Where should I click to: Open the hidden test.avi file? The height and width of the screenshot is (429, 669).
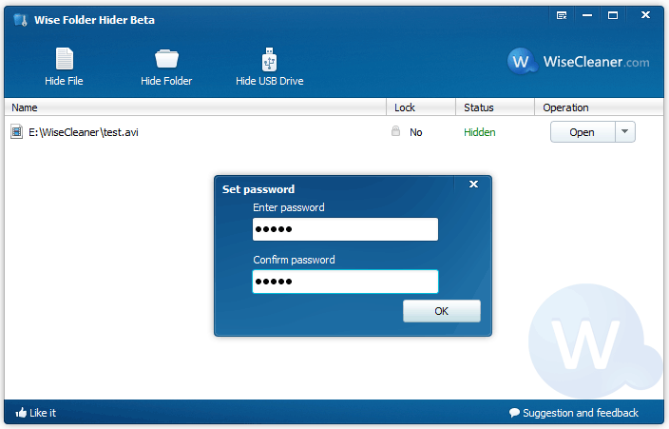point(583,132)
